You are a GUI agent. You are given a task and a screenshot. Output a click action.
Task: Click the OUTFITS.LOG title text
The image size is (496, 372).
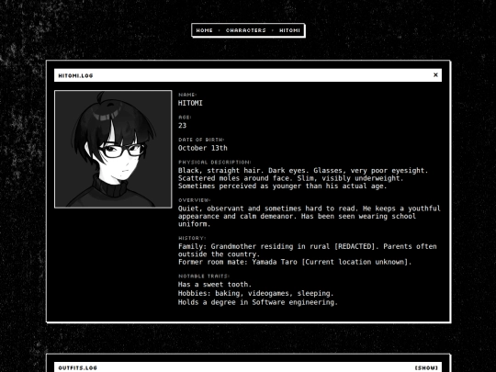pos(77,368)
